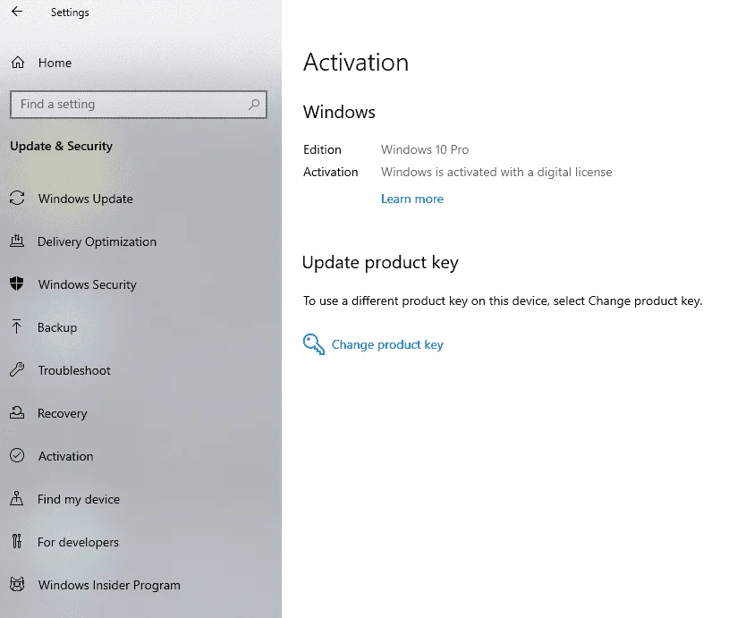Click the Change product key link
Screen dimensions: 737x618
coord(387,344)
